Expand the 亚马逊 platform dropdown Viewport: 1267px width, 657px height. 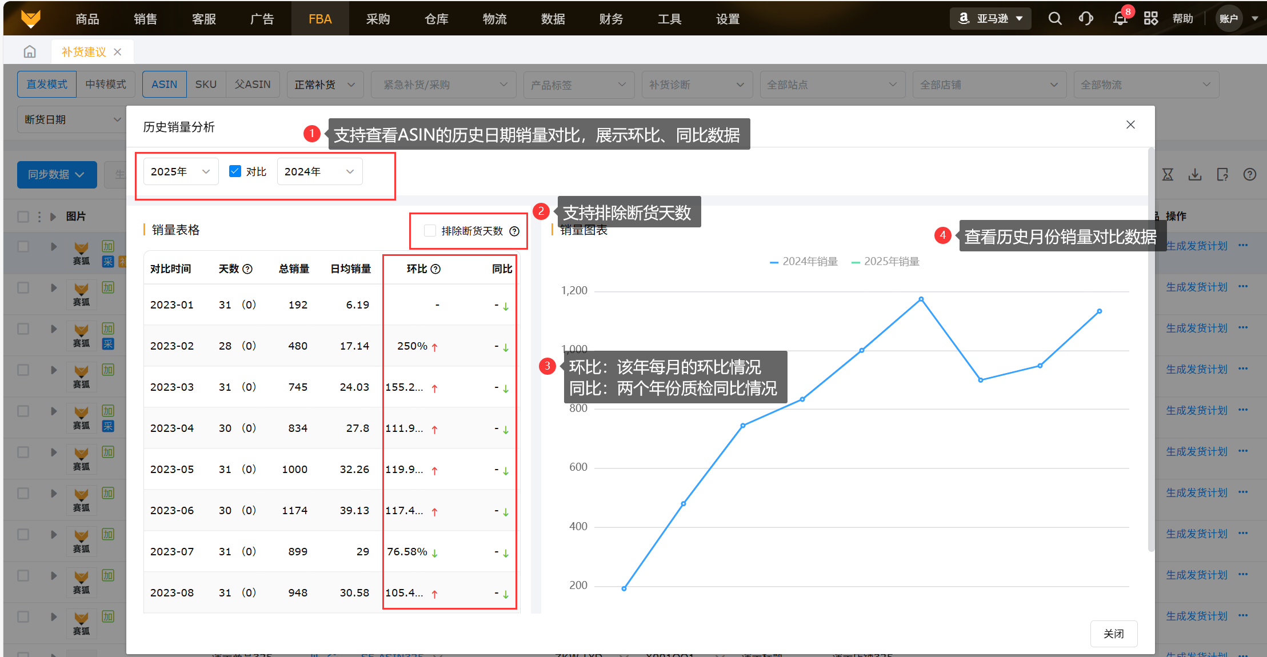(991, 19)
